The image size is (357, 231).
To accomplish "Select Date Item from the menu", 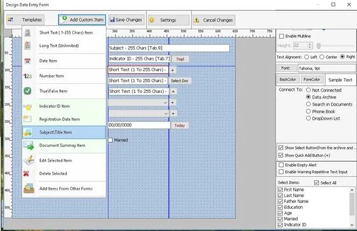I will [64, 60].
